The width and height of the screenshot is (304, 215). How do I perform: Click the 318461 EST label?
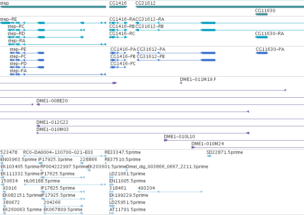pyautogui.click(x=118, y=189)
